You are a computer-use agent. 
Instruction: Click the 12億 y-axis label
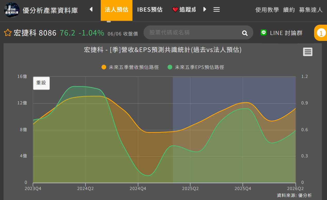(x=22, y=103)
